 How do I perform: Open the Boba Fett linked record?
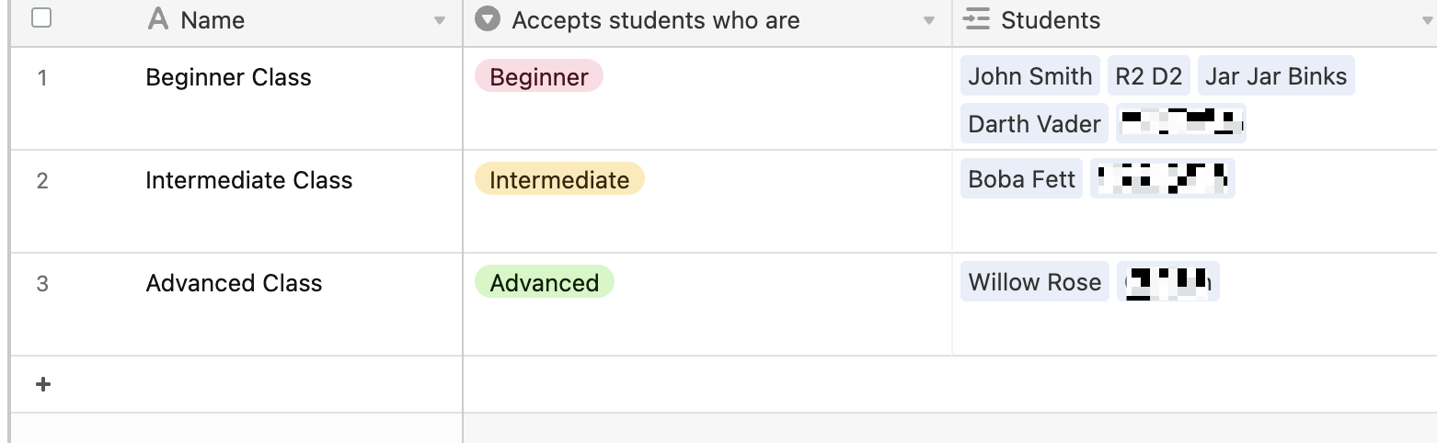[1022, 178]
